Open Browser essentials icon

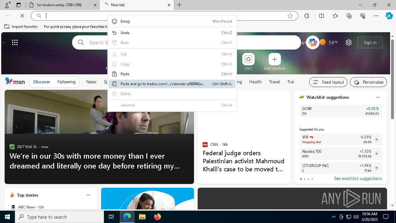pyautogui.click(x=363, y=16)
